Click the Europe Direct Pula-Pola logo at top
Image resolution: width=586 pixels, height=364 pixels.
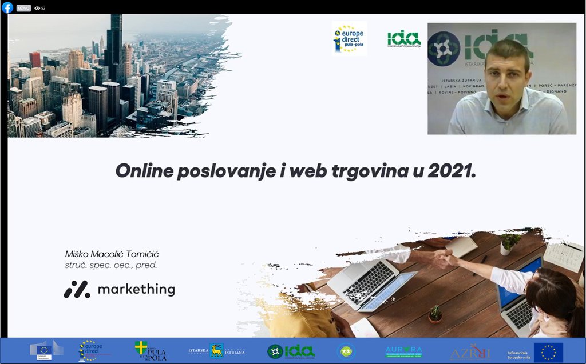point(349,38)
